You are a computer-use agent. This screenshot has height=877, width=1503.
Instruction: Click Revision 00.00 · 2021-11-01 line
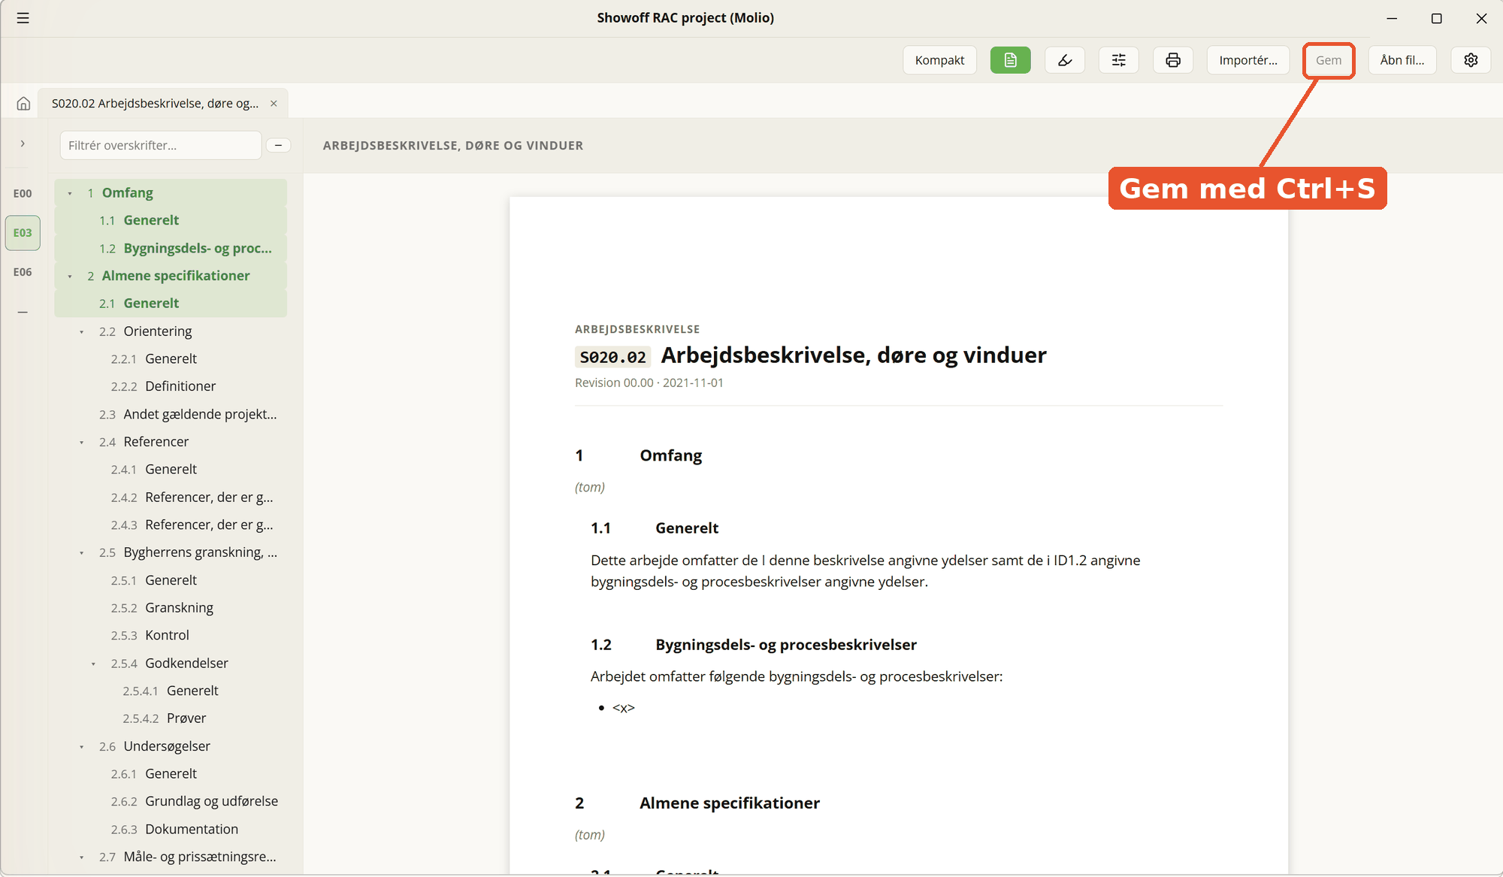(x=649, y=383)
